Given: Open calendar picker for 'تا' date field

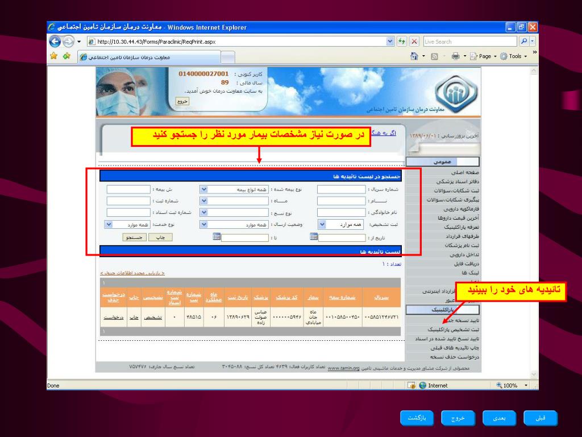Looking at the screenshot, I should pos(217,236).
